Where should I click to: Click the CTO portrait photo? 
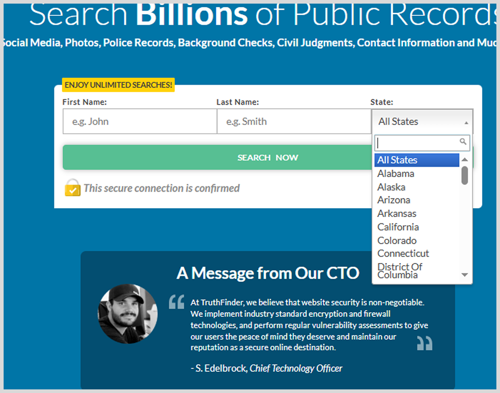[x=128, y=314]
